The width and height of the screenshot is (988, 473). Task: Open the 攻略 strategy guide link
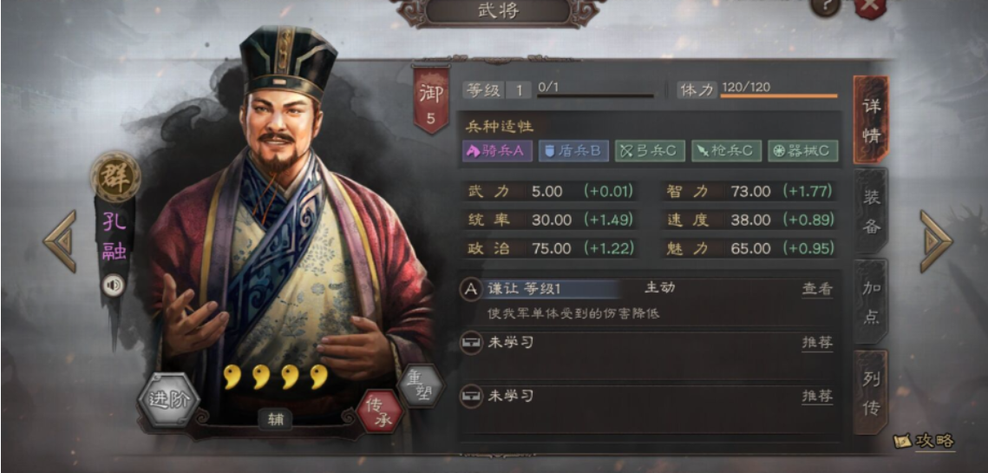tap(925, 441)
